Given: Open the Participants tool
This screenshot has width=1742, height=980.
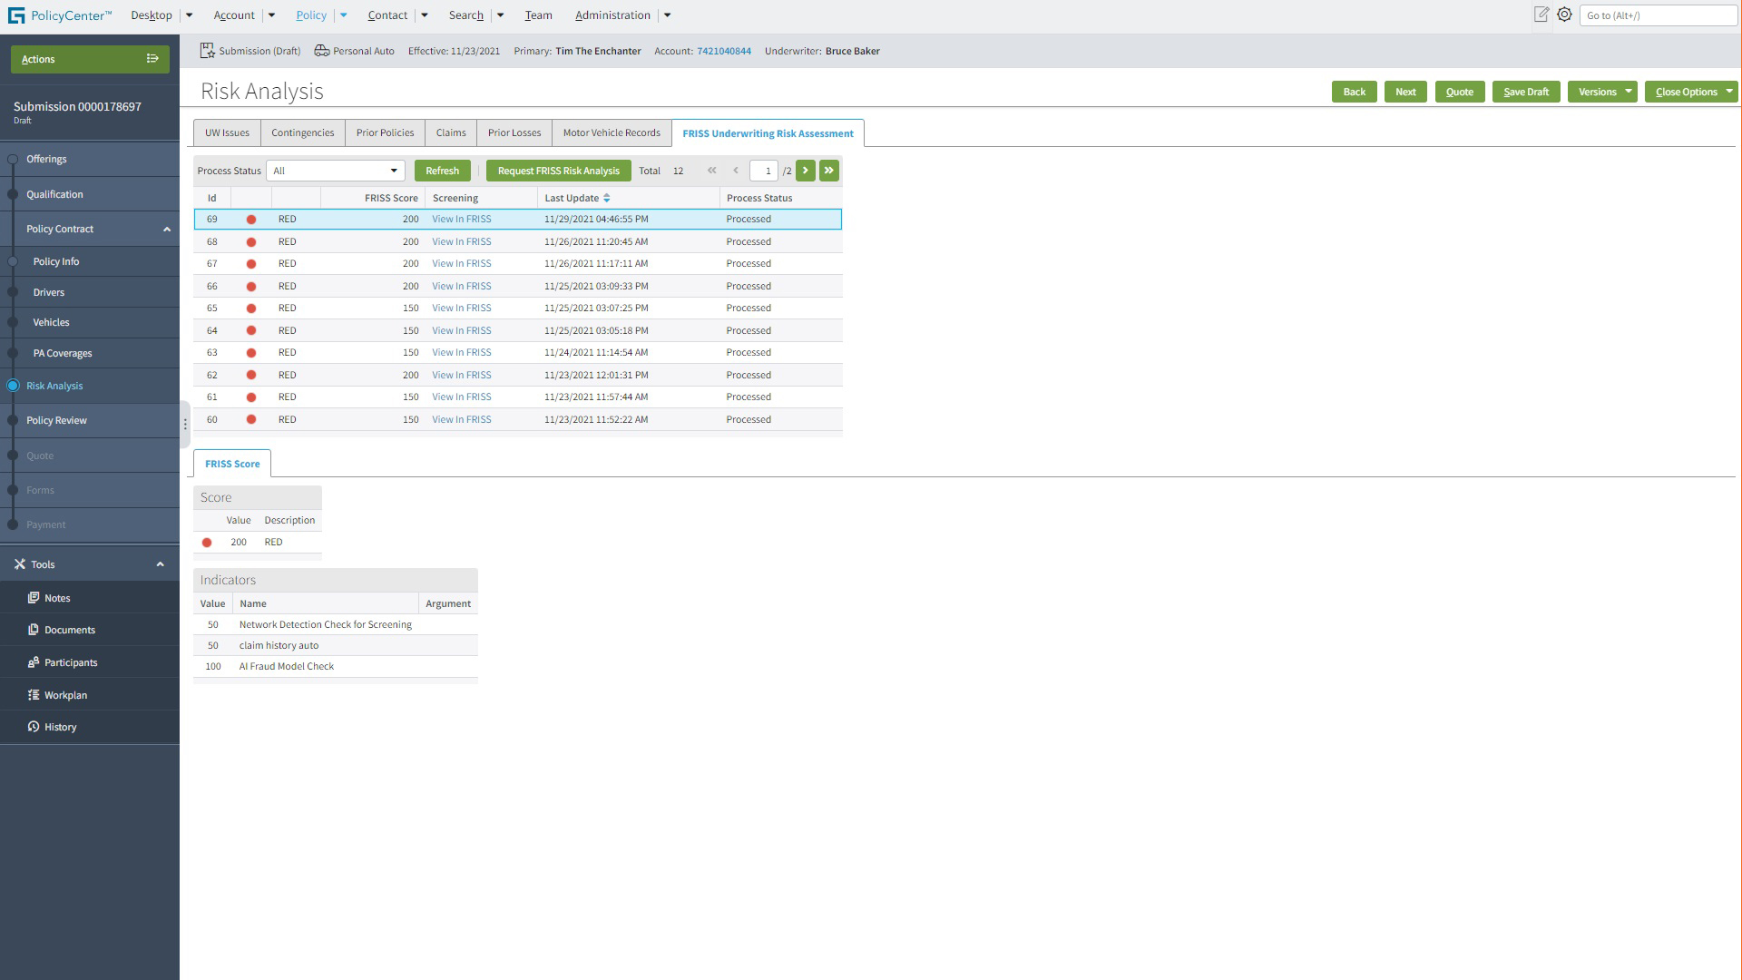Looking at the screenshot, I should click(71, 662).
